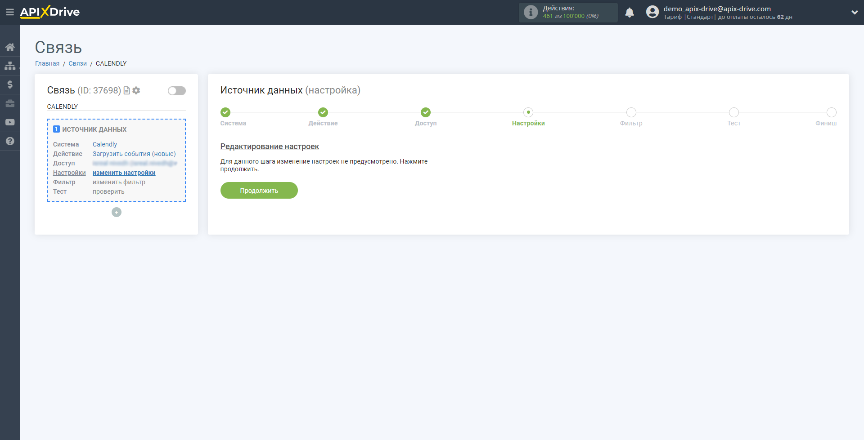Select the Доступ step
This screenshot has height=440, width=864.
point(426,112)
